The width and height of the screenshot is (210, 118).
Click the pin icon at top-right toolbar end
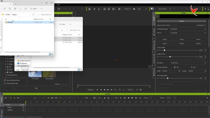pyautogui.click(x=205, y=9)
